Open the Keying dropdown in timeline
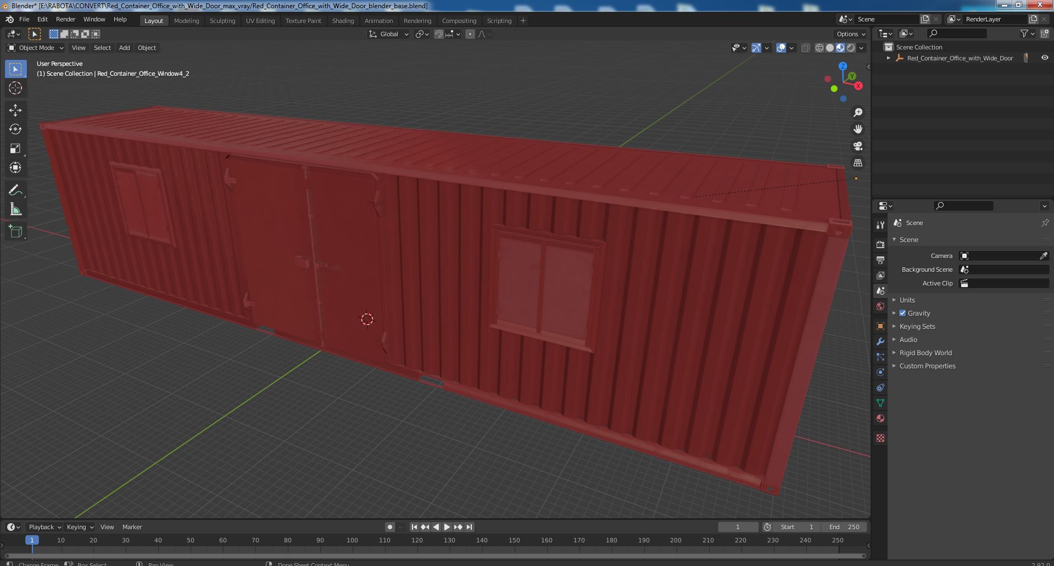The height and width of the screenshot is (566, 1054). click(x=80, y=527)
